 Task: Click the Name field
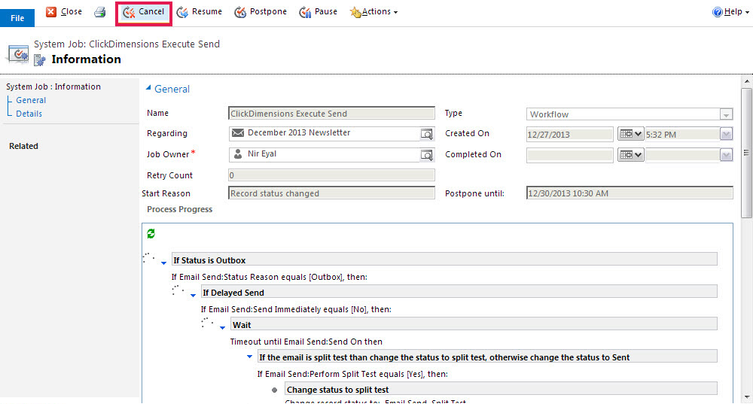coord(331,114)
